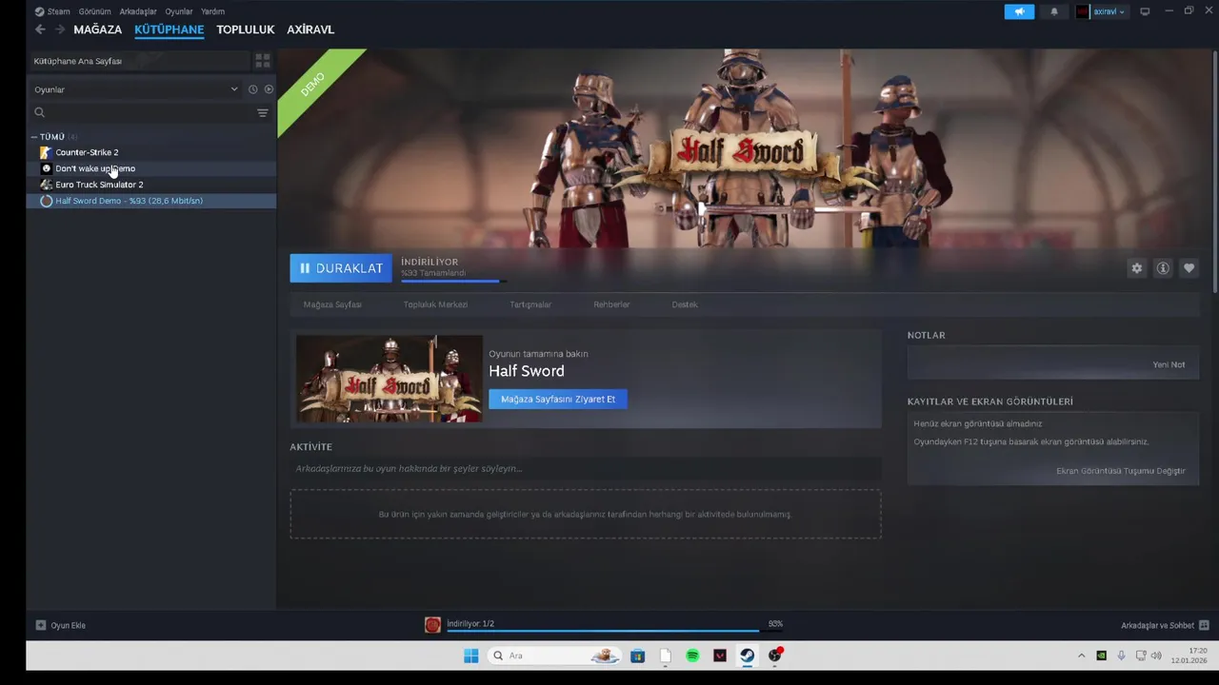Open the announcements megaphone button
The height and width of the screenshot is (685, 1219).
tap(1019, 11)
